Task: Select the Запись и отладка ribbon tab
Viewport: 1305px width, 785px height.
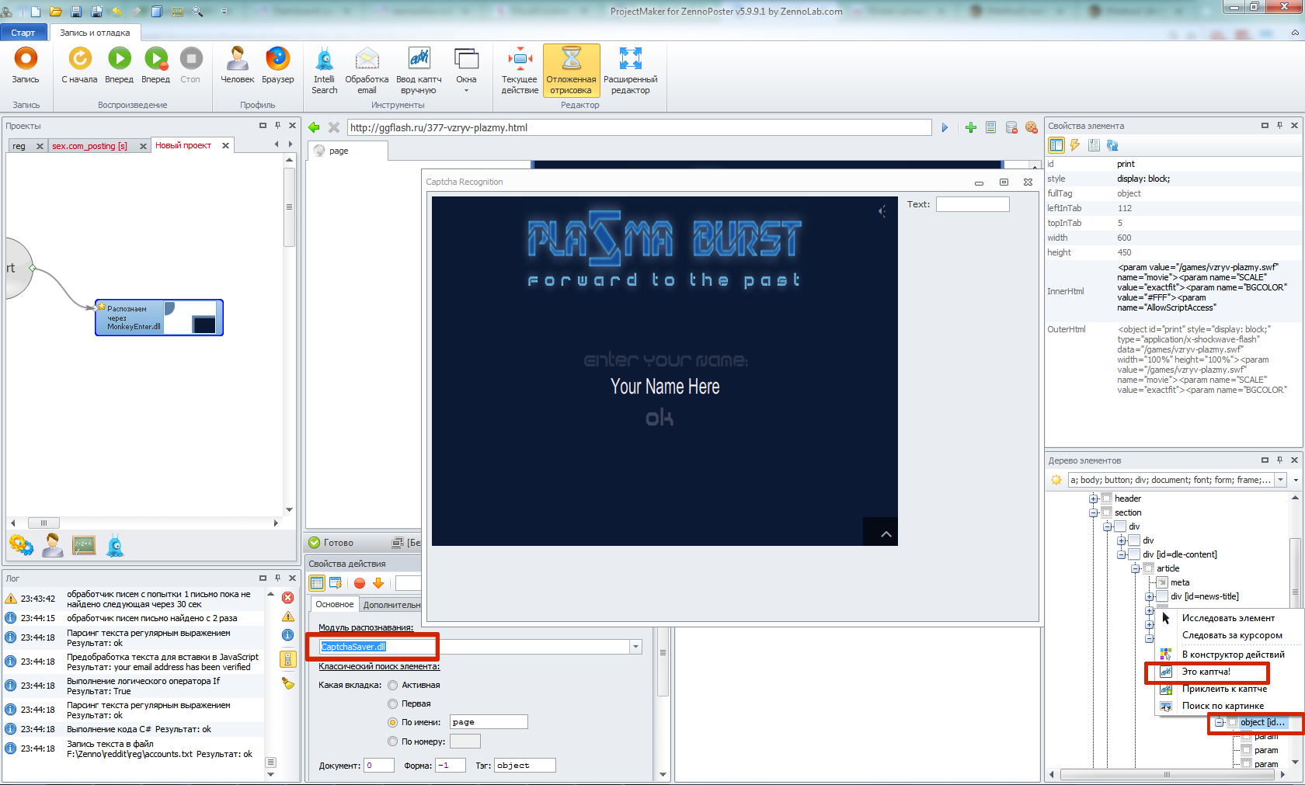Action: [x=95, y=33]
